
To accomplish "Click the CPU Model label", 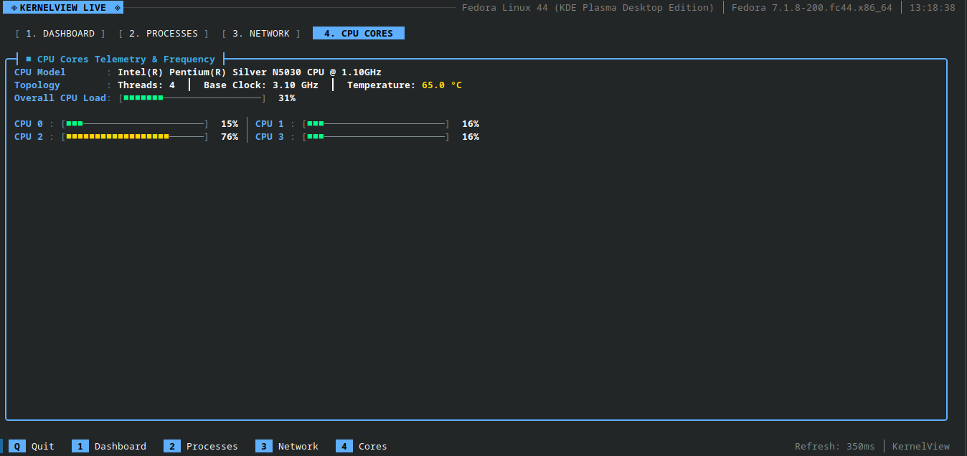I will pos(40,72).
